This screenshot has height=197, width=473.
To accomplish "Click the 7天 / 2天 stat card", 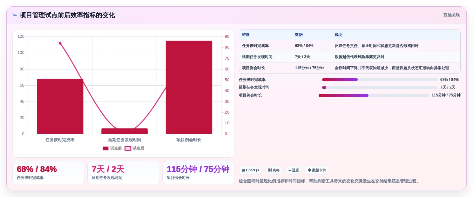I will (x=123, y=173).
